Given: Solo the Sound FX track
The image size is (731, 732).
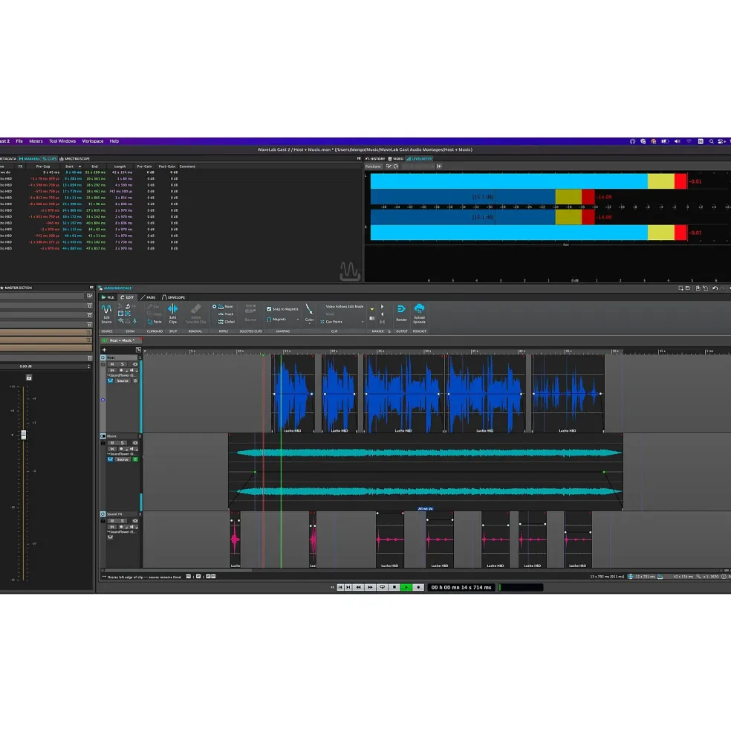Looking at the screenshot, I should coord(123,520).
